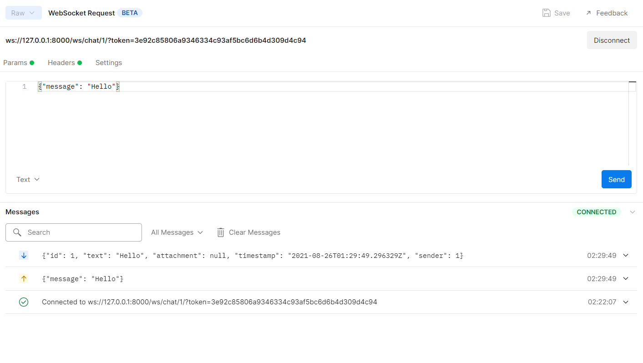Click the Save disk icon
Viewport: 643px width, 363px height.
coord(547,13)
